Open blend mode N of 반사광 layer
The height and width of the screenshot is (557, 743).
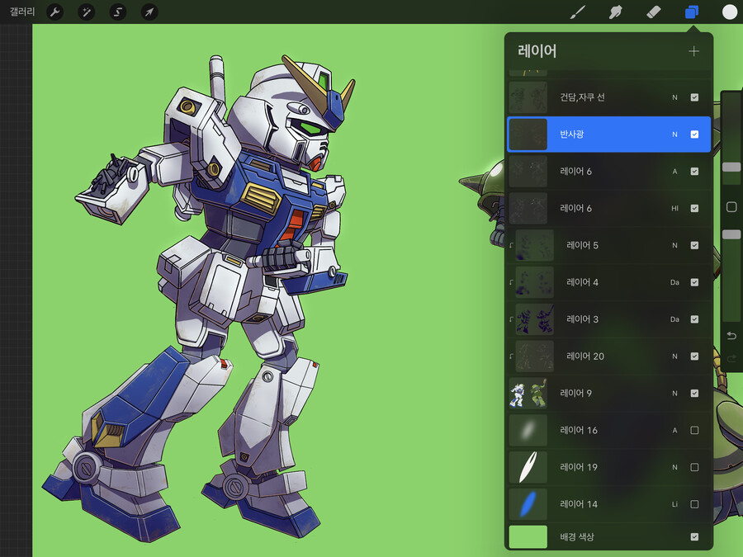pos(674,135)
